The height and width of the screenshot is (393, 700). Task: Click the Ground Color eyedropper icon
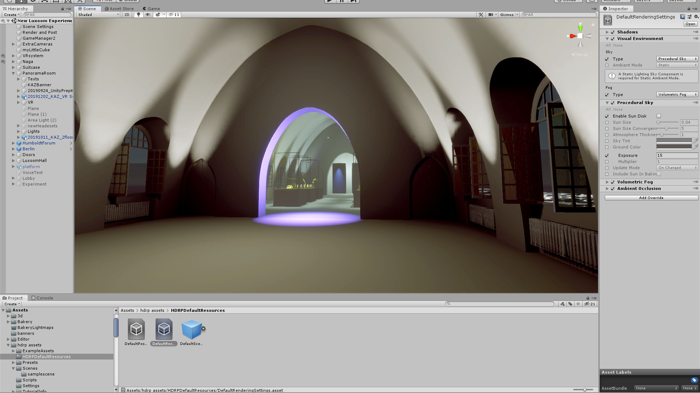click(696, 147)
